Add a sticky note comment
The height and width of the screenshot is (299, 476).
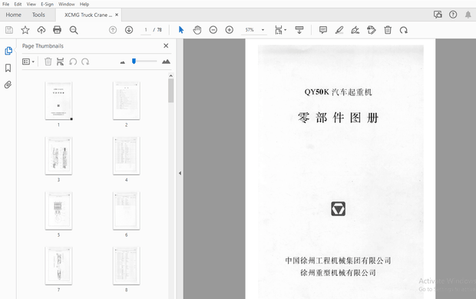pyautogui.click(x=323, y=30)
